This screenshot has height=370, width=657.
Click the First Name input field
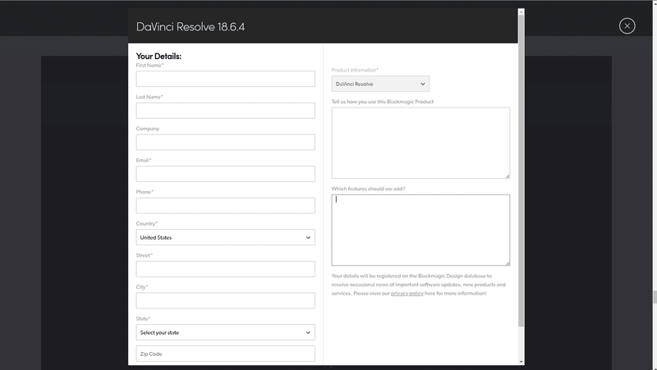[x=225, y=79]
